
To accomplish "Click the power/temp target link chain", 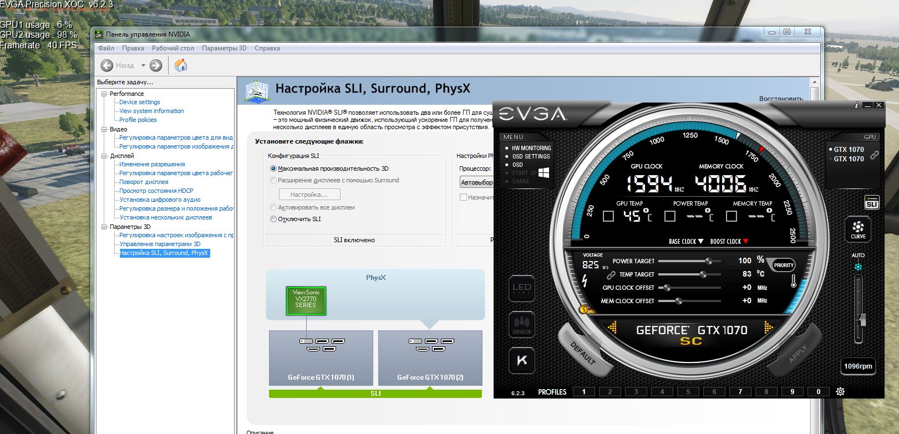I will 611,274.
